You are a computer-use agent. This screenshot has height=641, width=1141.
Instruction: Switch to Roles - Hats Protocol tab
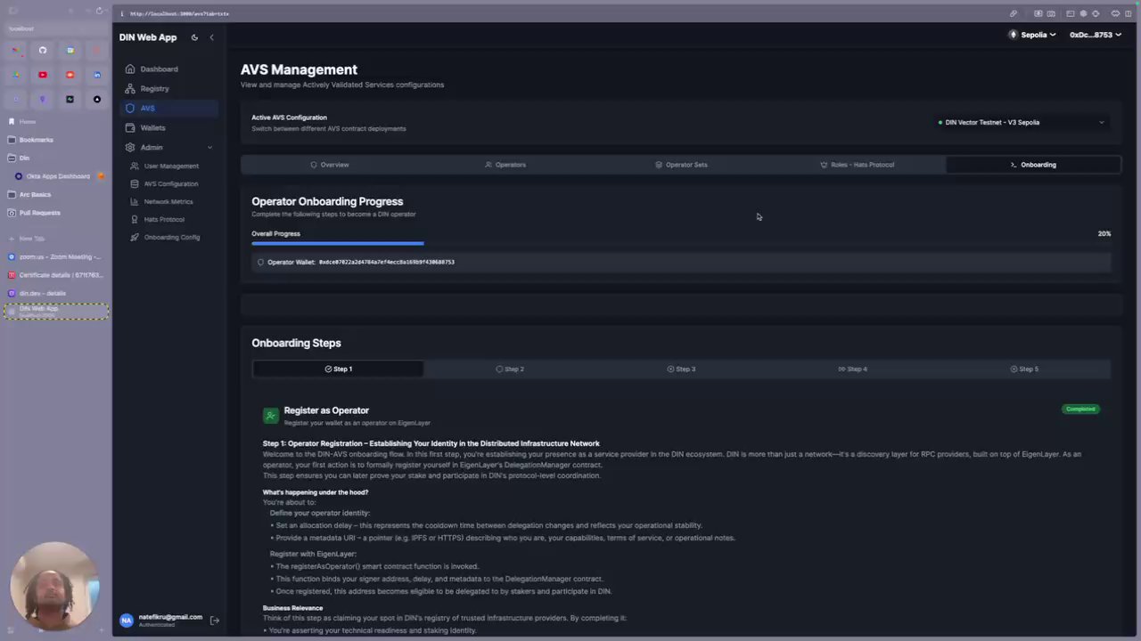pos(857,165)
